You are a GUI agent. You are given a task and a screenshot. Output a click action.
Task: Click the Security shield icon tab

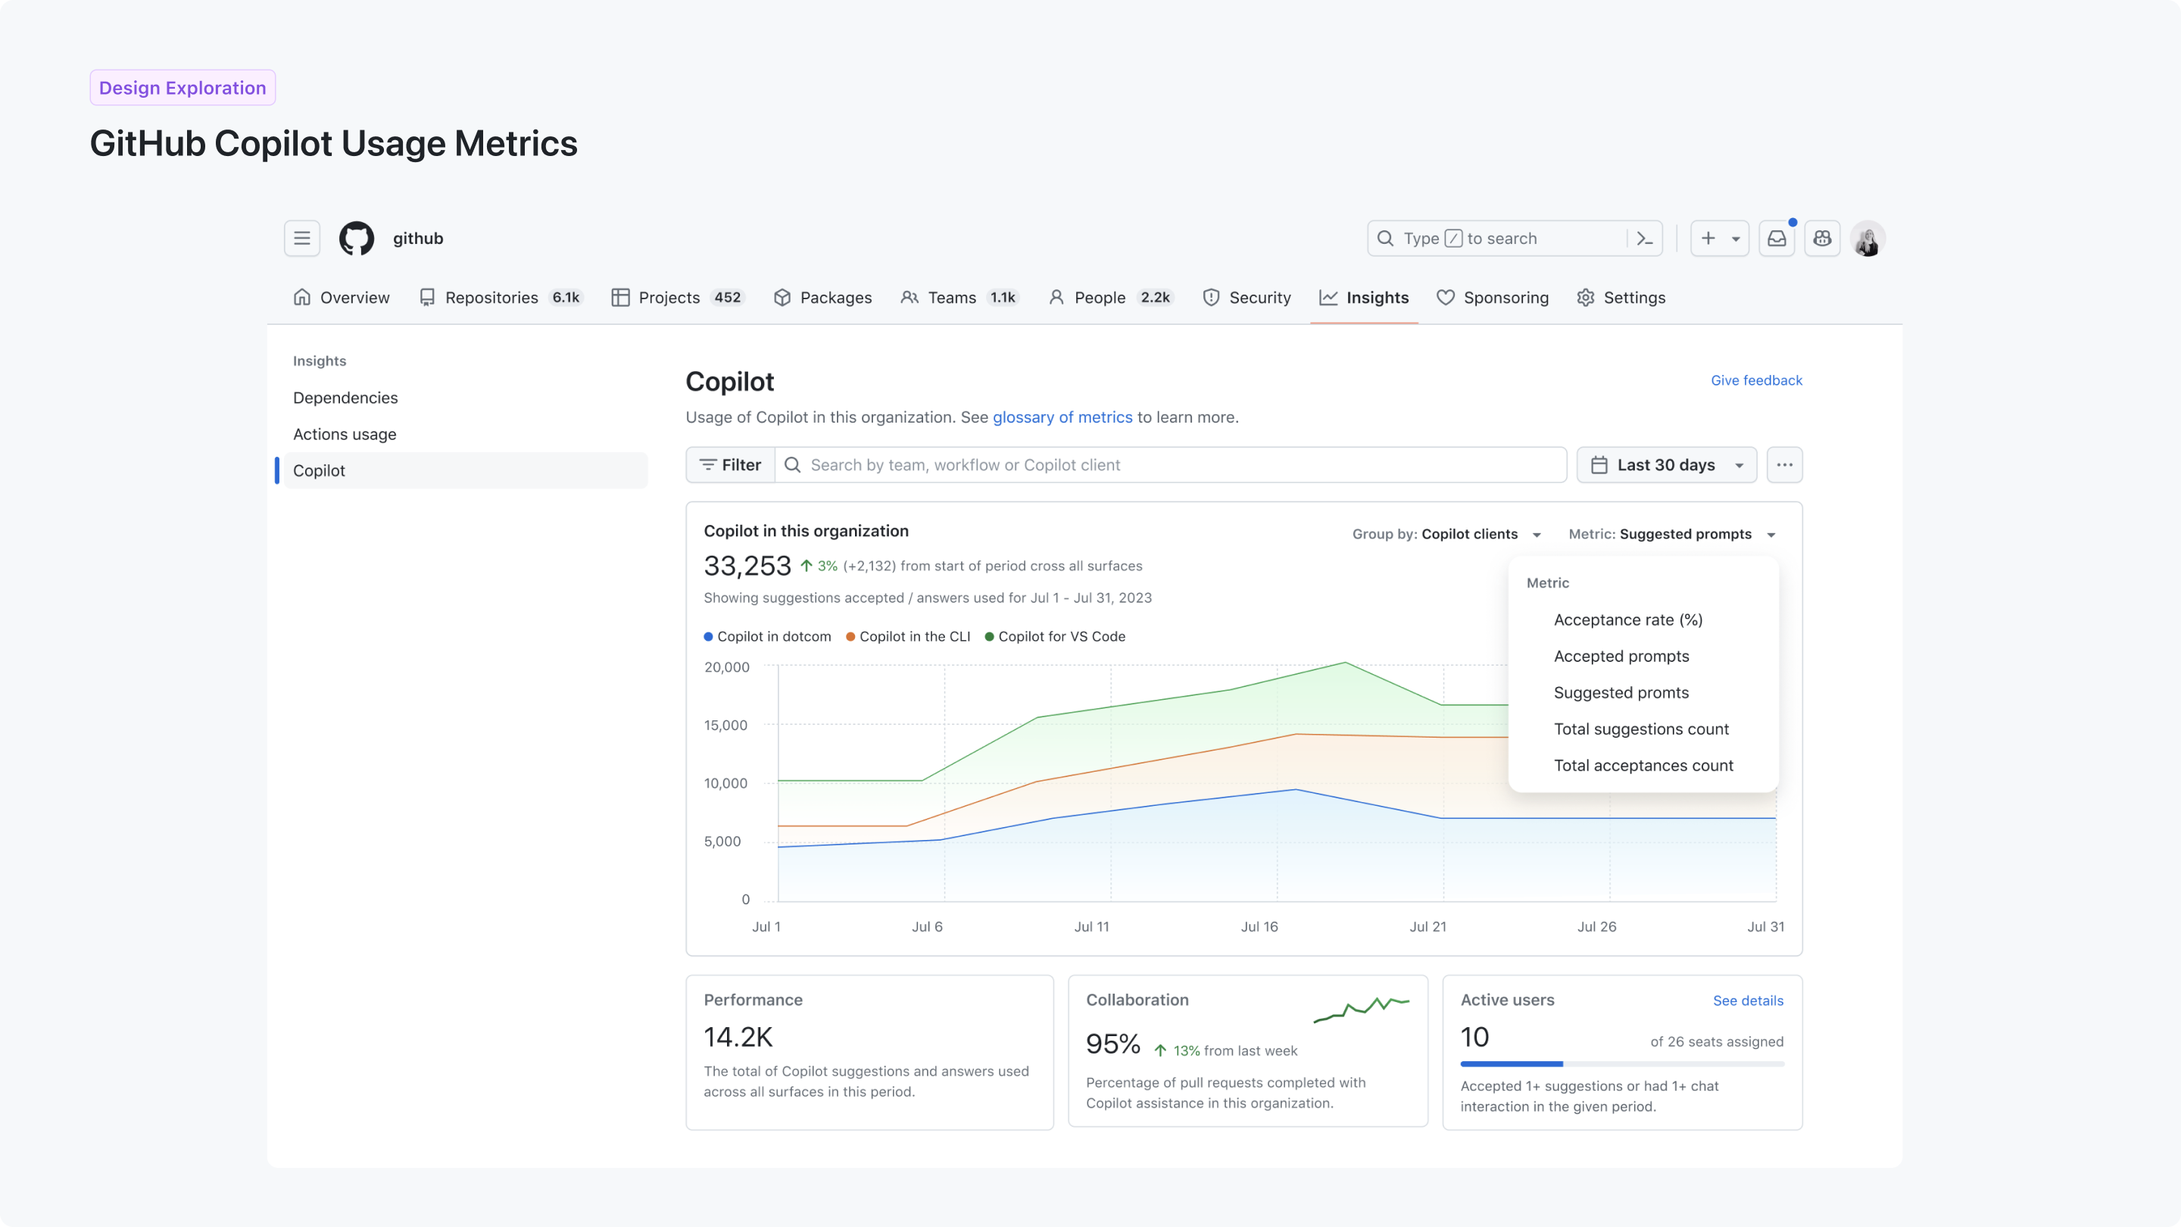(1211, 297)
